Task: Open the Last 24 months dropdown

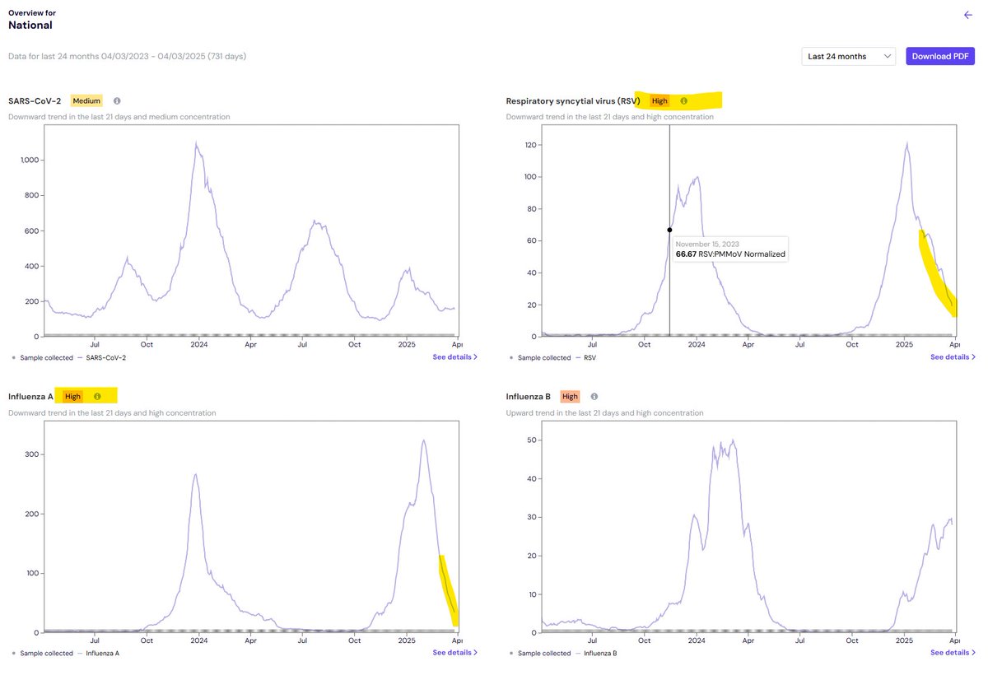Action: [x=849, y=56]
